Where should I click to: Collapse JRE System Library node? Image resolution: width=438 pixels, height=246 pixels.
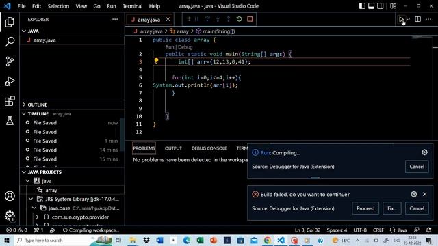tap(31, 199)
